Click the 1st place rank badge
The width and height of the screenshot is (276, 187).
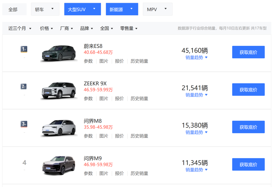[x=24, y=49]
